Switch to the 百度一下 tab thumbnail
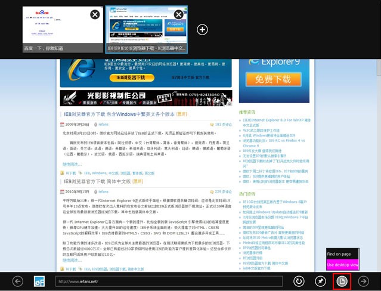 tap(63, 29)
